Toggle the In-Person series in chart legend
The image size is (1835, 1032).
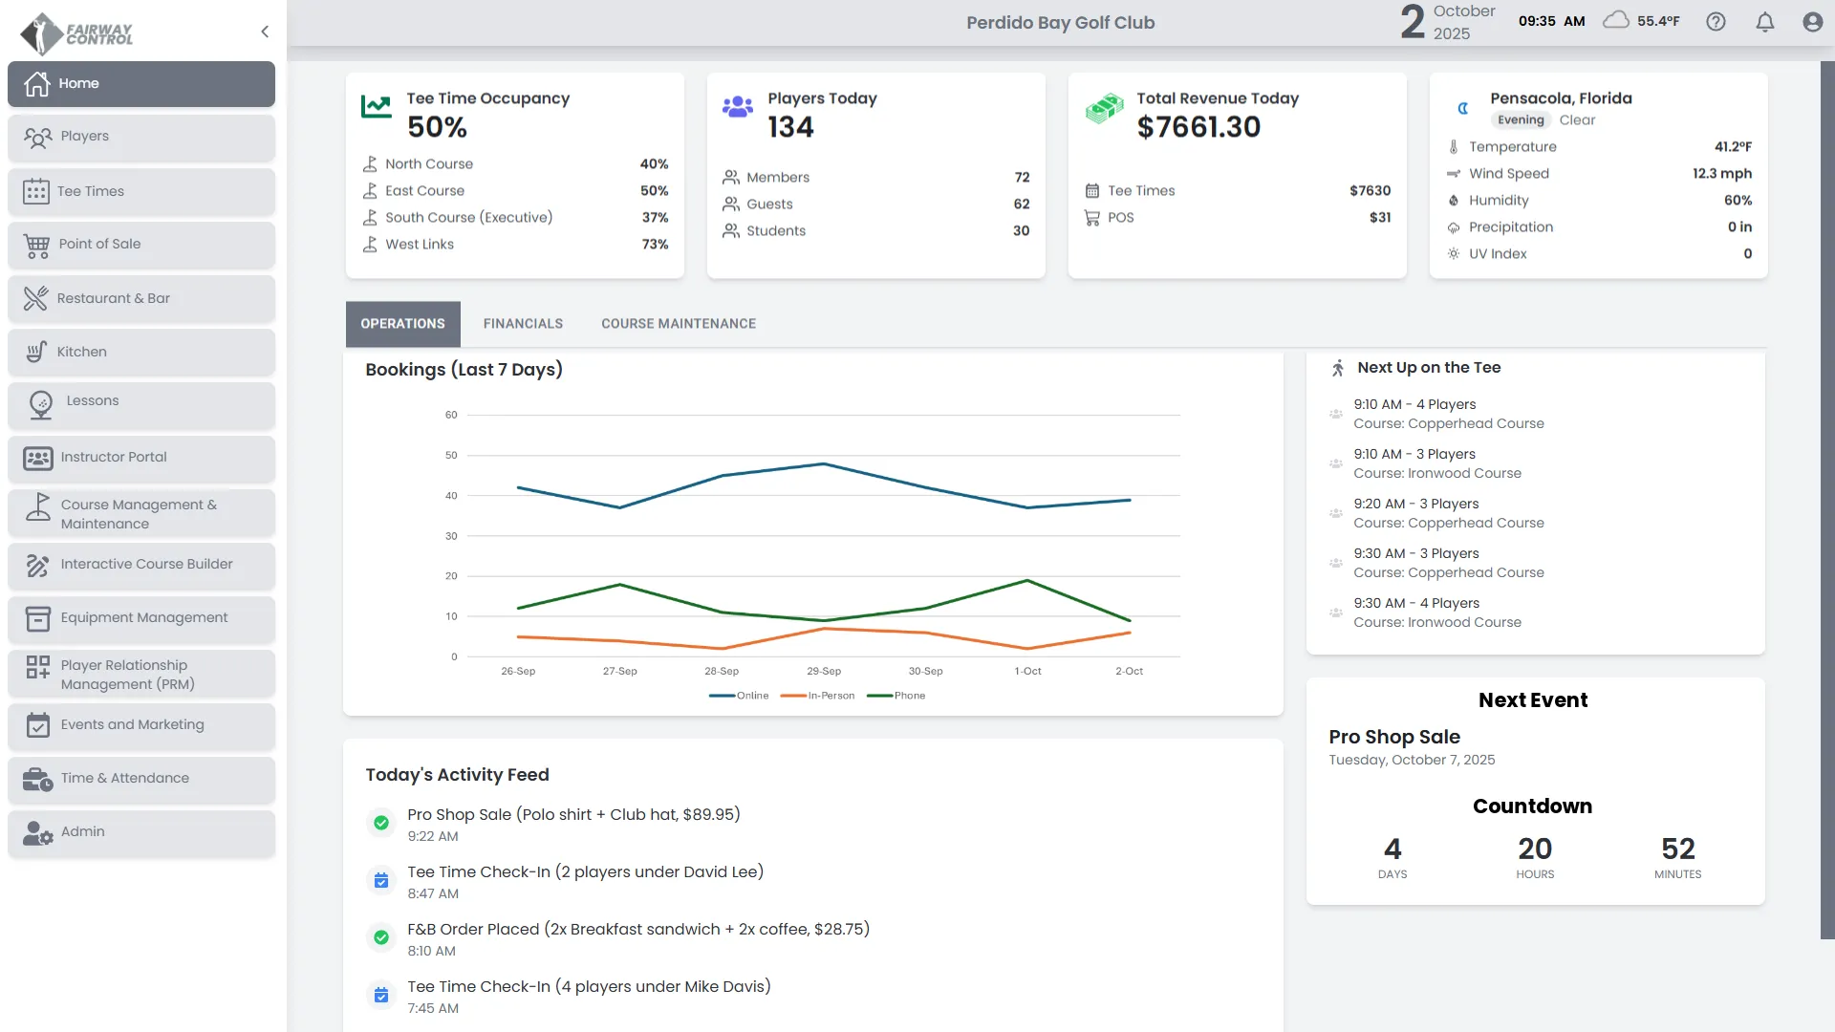tap(817, 696)
